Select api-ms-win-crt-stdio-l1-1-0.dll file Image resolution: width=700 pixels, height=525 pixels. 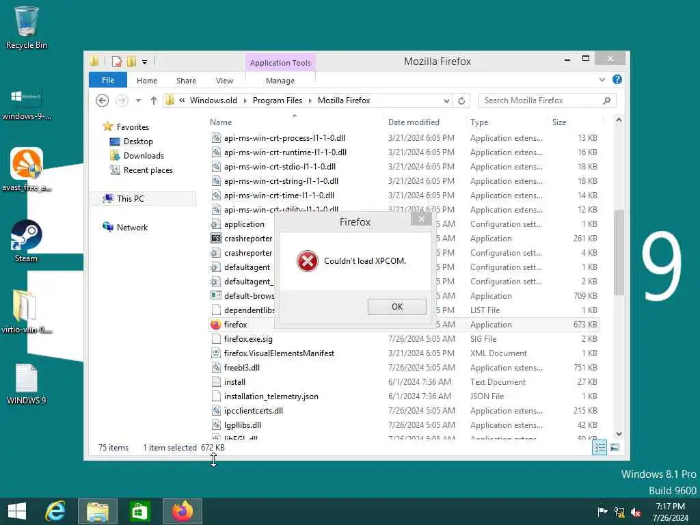click(x=280, y=167)
